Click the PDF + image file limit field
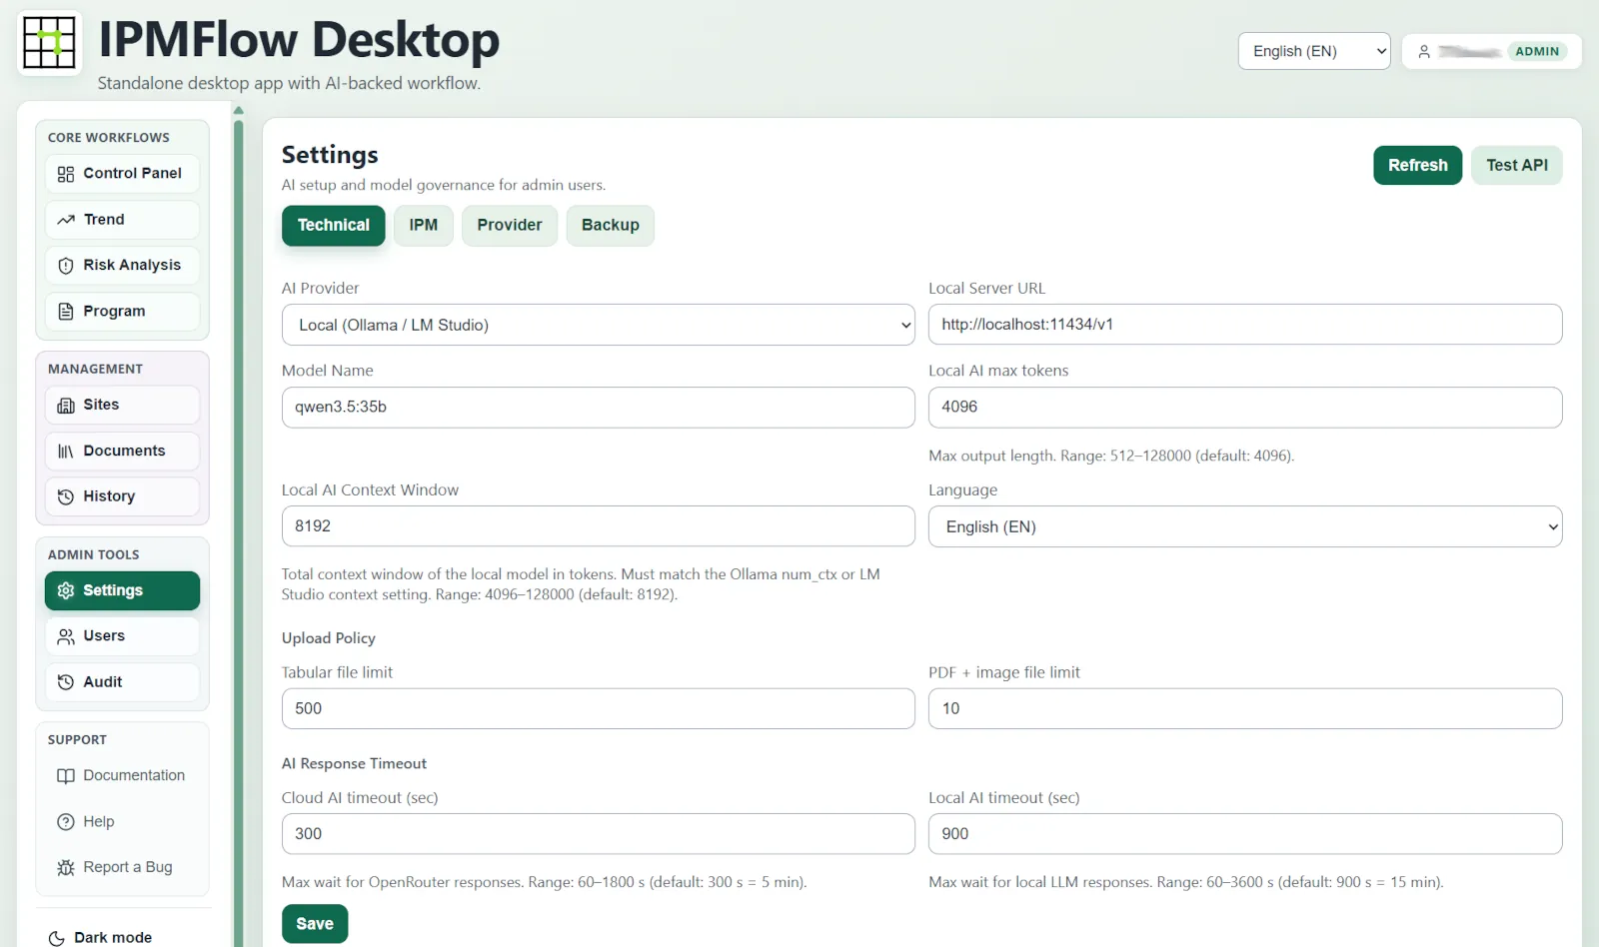 point(1245,709)
